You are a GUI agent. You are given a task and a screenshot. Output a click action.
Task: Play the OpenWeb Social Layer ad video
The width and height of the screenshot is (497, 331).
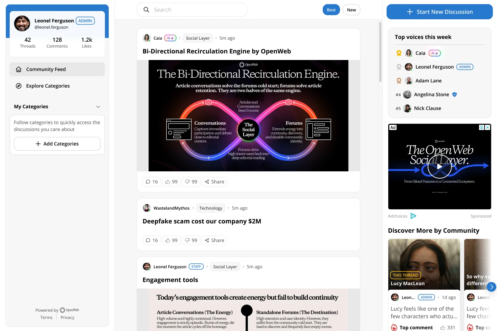439,167
